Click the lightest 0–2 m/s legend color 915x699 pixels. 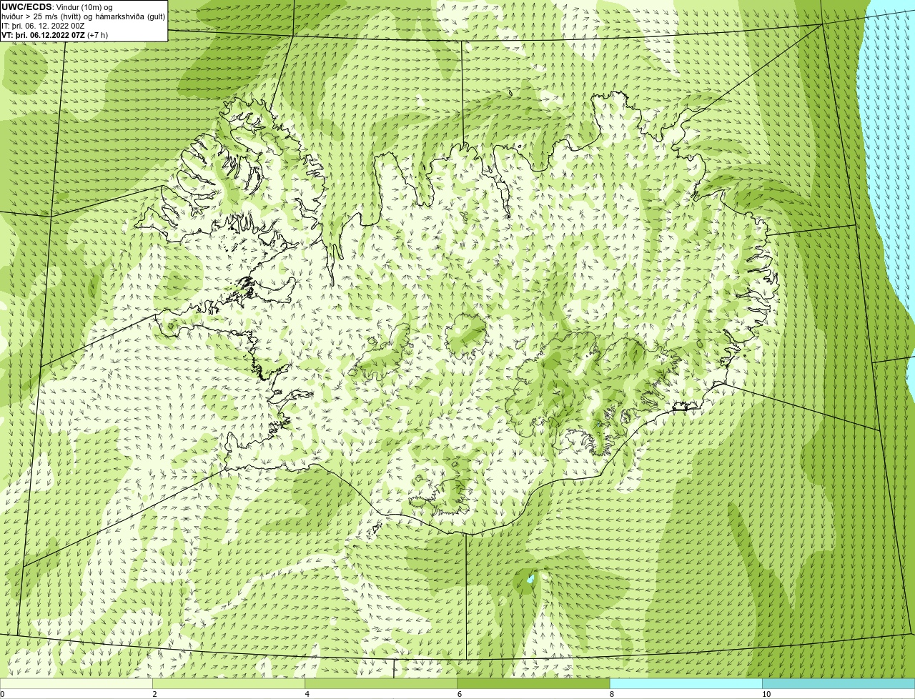[76, 684]
